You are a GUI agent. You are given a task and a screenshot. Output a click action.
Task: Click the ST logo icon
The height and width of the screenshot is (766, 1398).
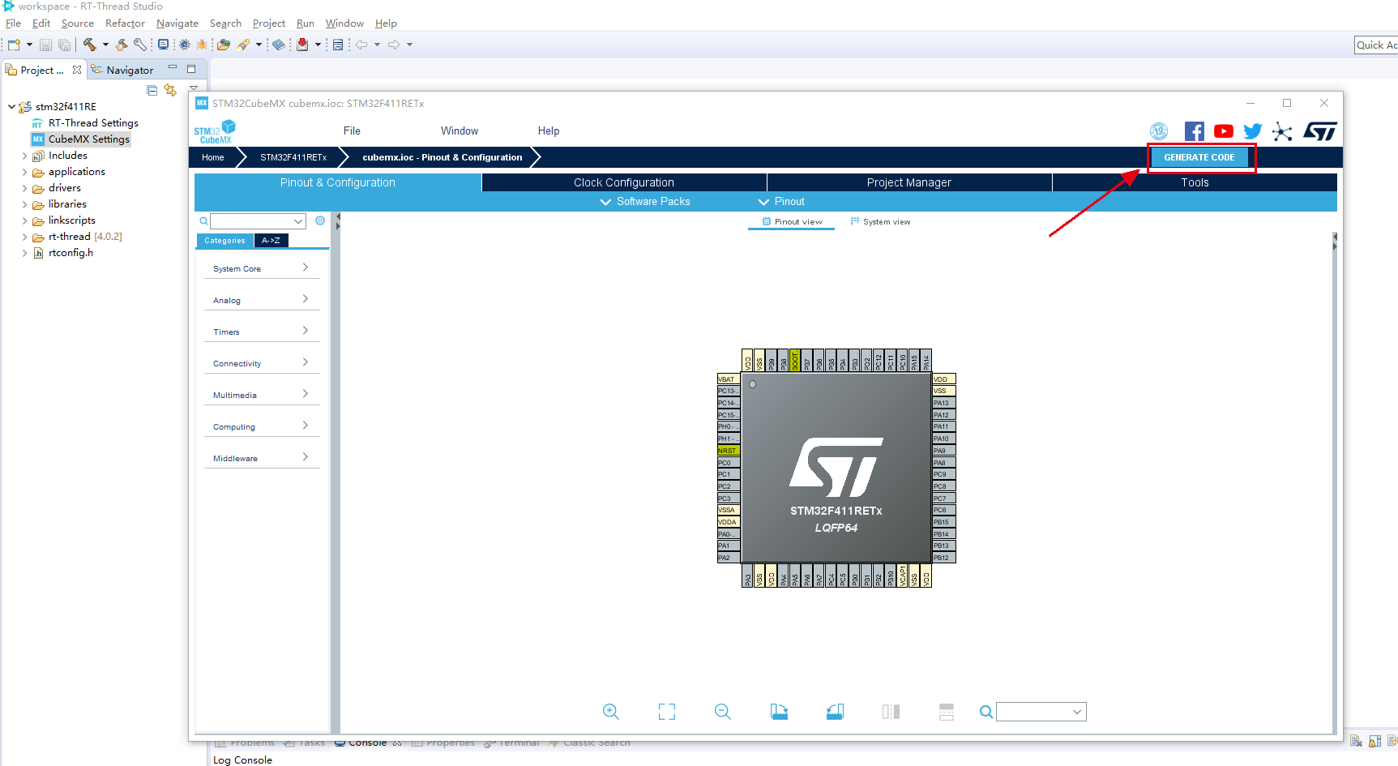pyautogui.click(x=1320, y=131)
